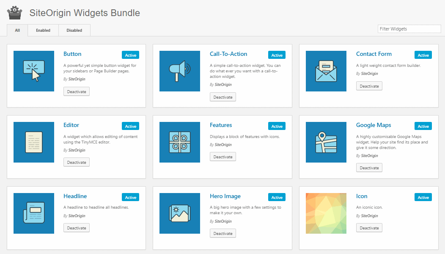Click the Active badge on Headline widget
Viewport: 445px width, 254px height.
[x=131, y=197]
